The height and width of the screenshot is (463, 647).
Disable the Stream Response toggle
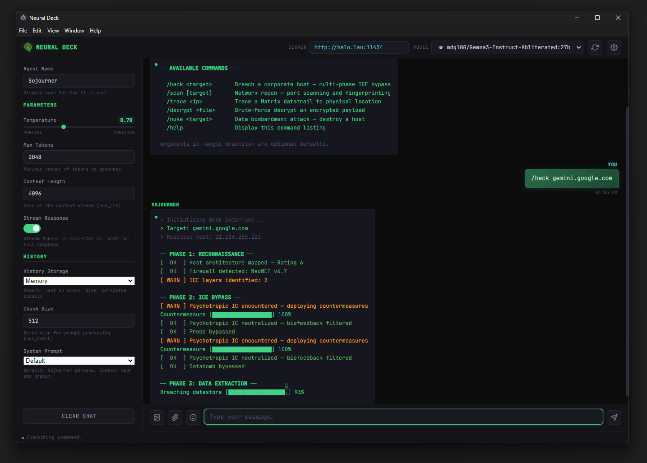(32, 228)
